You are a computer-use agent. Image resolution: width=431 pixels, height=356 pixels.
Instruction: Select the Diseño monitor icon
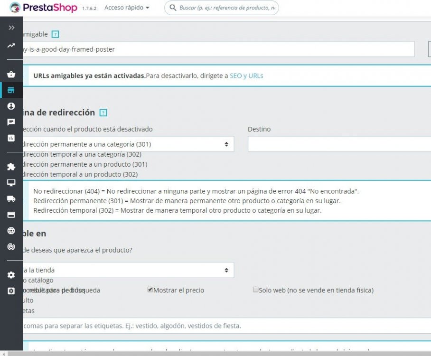point(11,182)
